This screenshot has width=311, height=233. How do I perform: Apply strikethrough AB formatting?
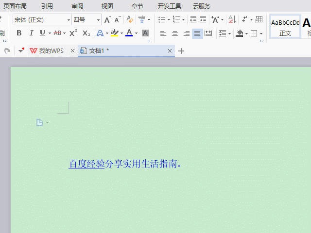57,33
